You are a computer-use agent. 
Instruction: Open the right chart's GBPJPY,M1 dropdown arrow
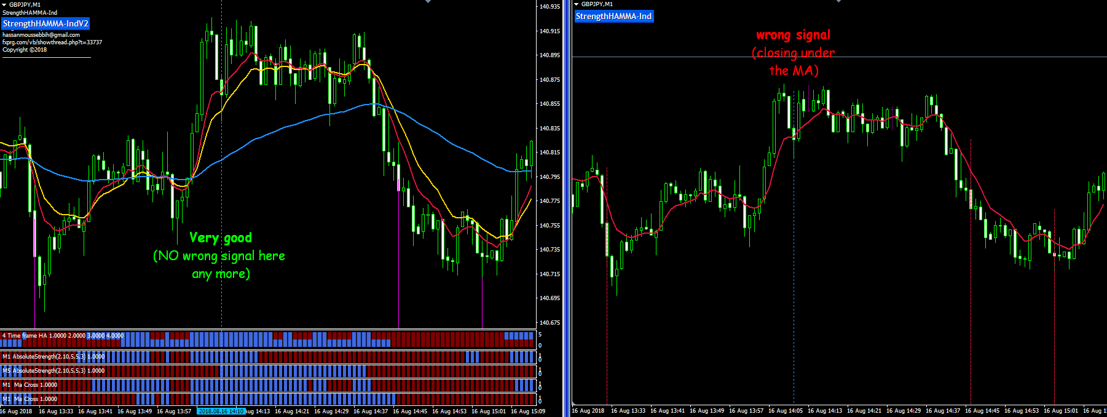click(x=577, y=4)
